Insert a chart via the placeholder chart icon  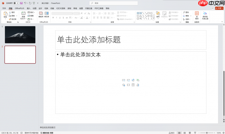pyautogui.click(x=138, y=85)
